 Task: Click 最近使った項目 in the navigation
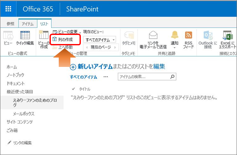[x=20, y=92]
